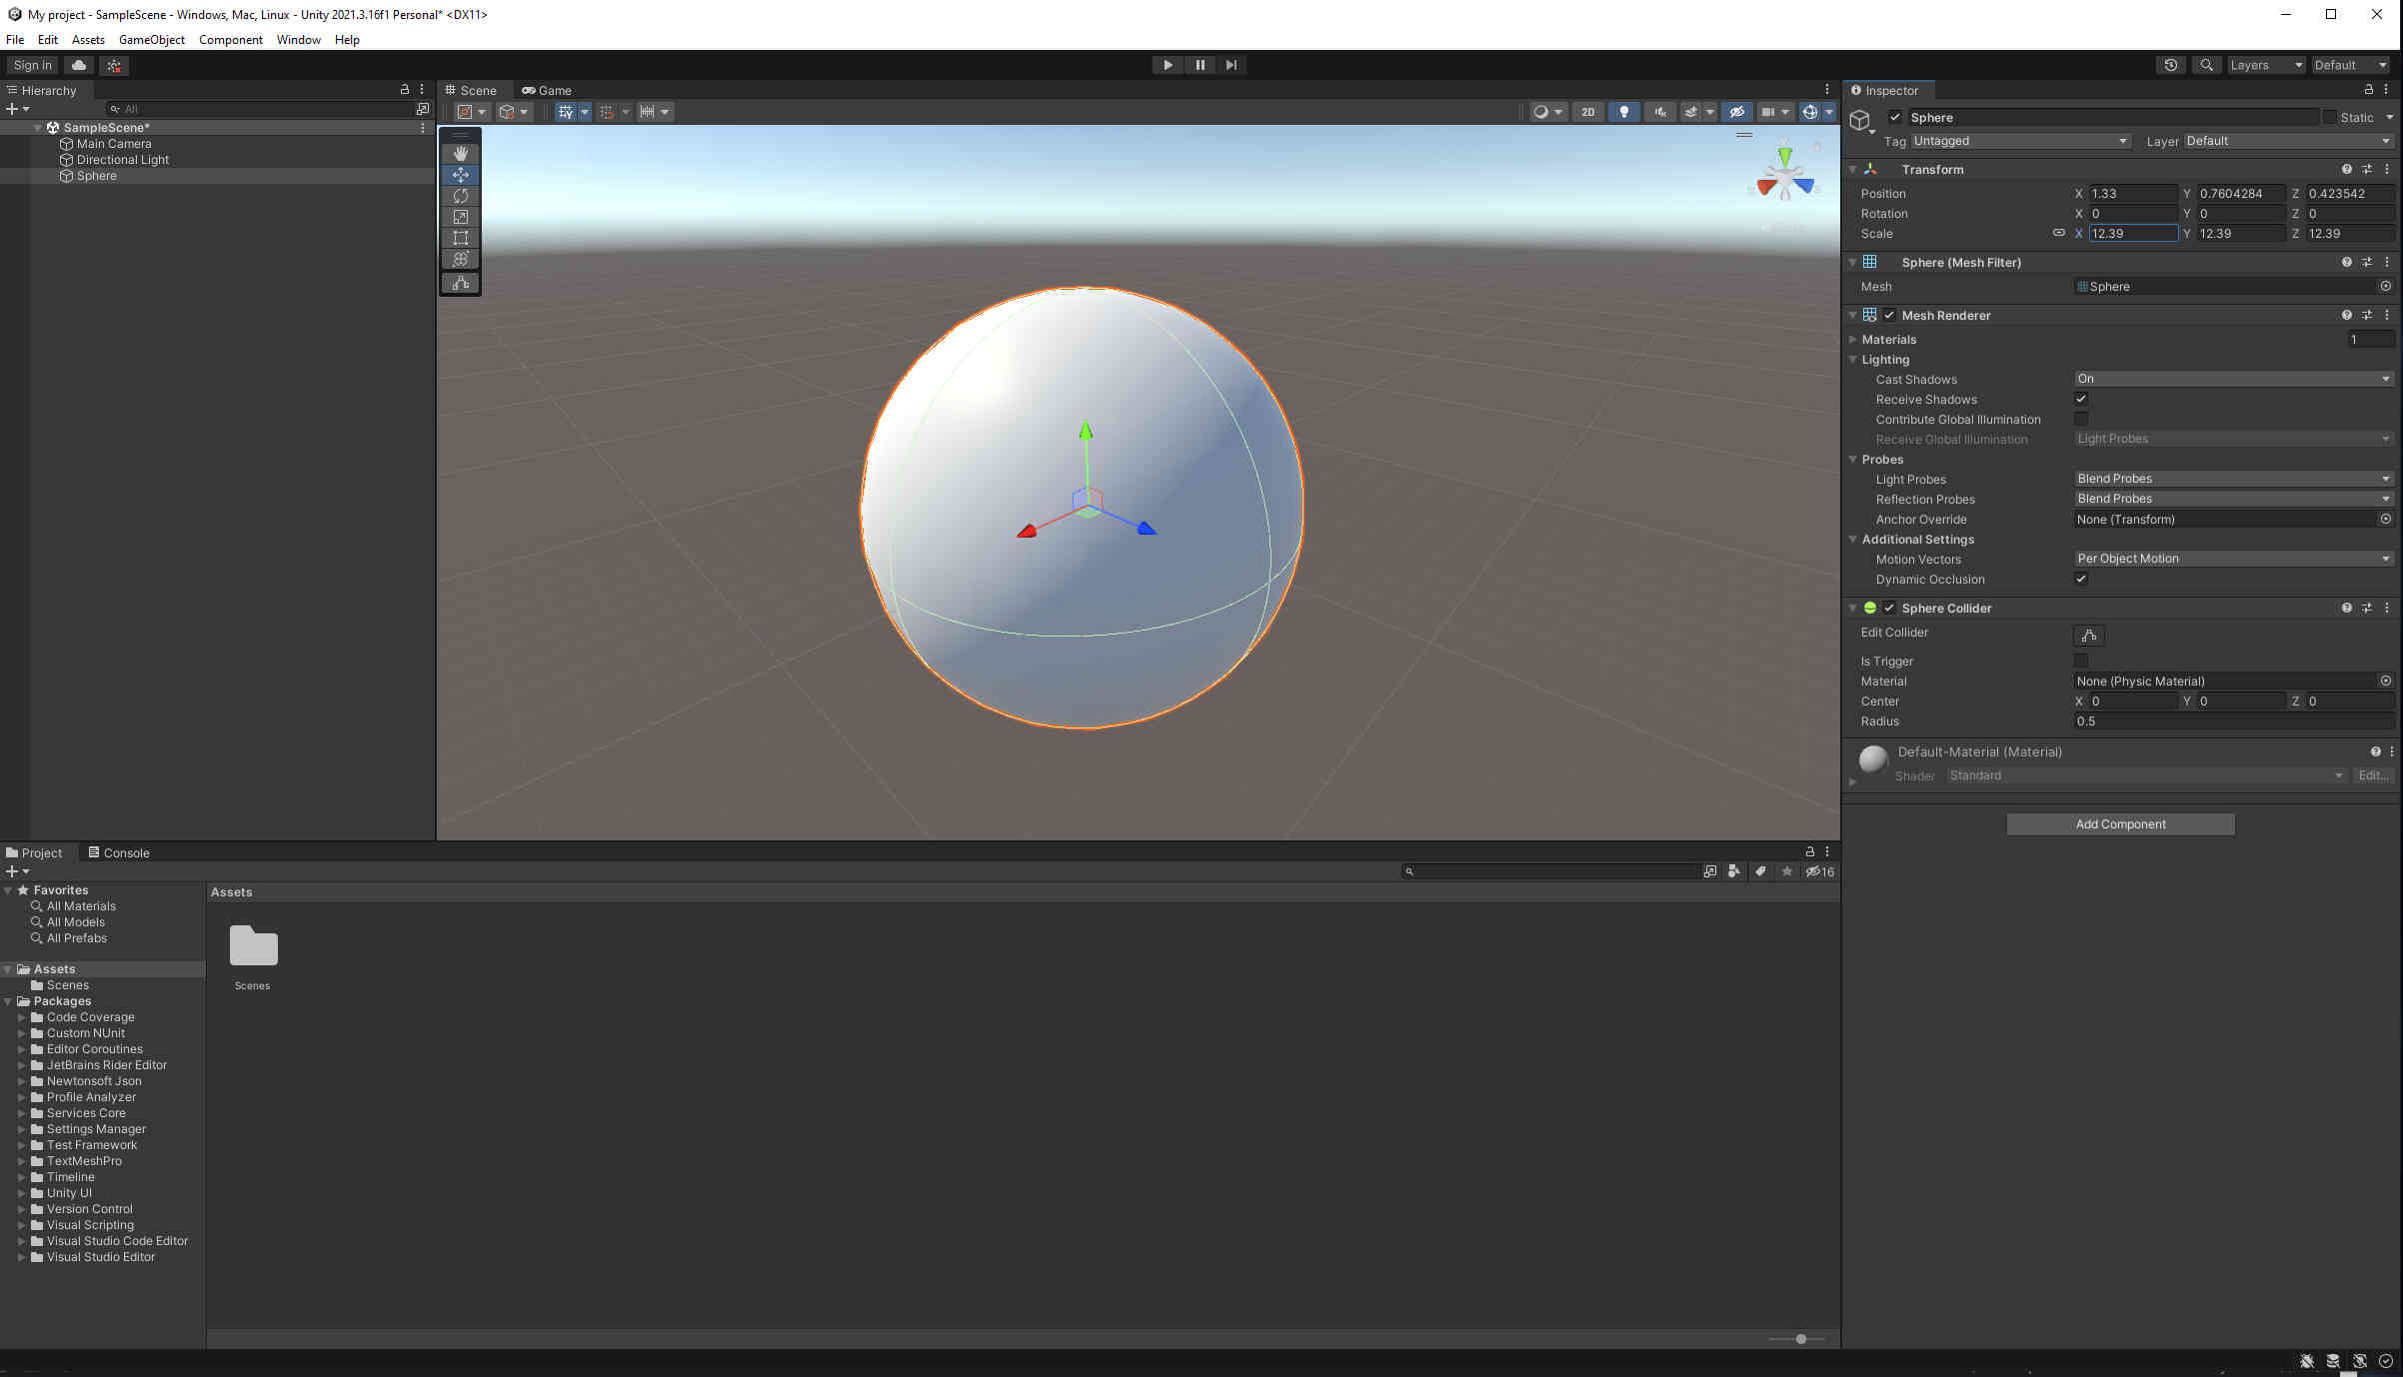Open the Window menu
The width and height of the screenshot is (2403, 1377).
coord(298,40)
